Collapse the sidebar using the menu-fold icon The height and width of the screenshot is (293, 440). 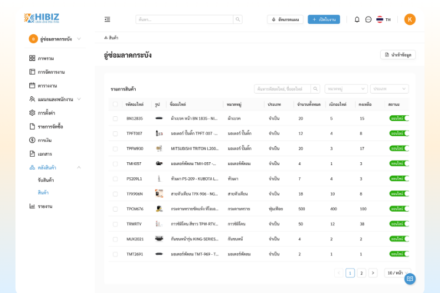108,19
